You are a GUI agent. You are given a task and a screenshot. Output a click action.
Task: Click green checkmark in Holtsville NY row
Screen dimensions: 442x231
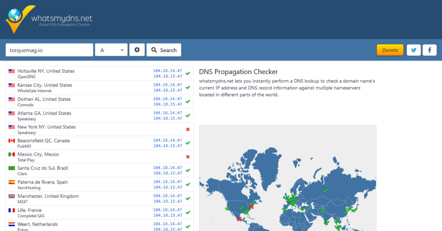point(188,73)
